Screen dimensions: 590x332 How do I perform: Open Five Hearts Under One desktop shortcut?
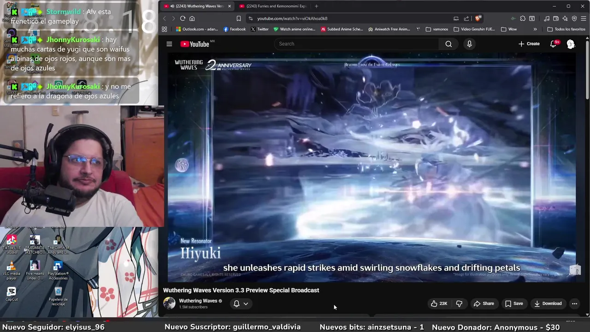[x=35, y=270]
